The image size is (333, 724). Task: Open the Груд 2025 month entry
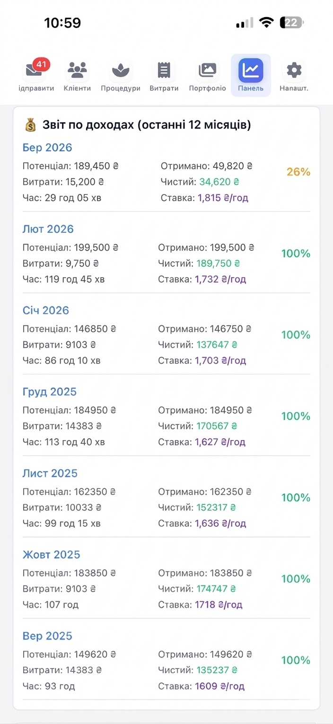pyautogui.click(x=49, y=392)
